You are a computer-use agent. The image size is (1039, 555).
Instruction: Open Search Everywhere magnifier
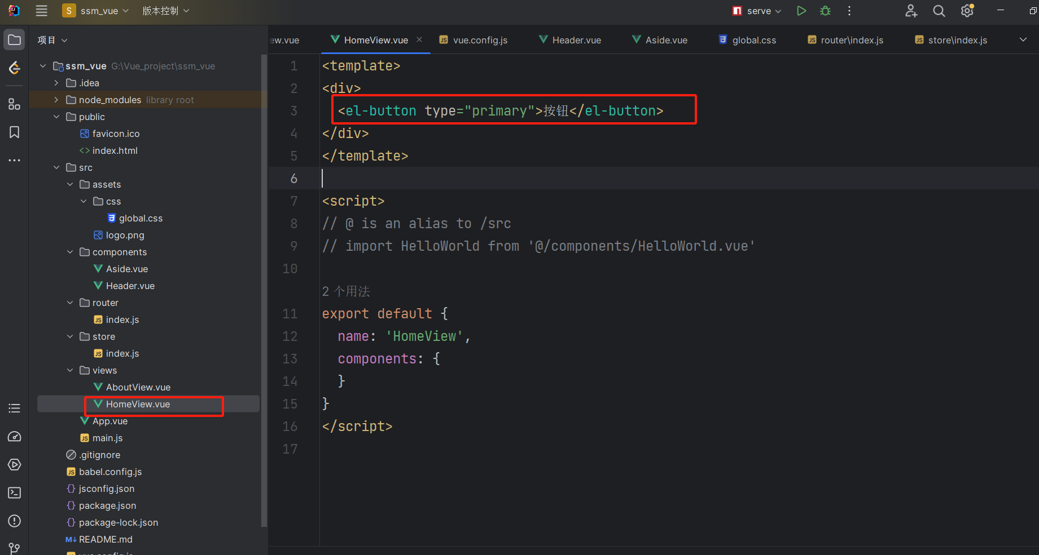(939, 11)
